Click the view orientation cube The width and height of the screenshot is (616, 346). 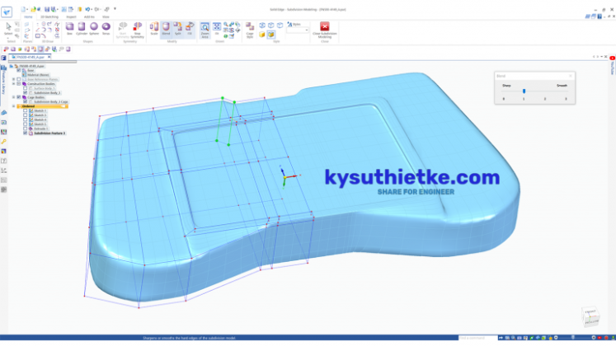click(x=590, y=316)
